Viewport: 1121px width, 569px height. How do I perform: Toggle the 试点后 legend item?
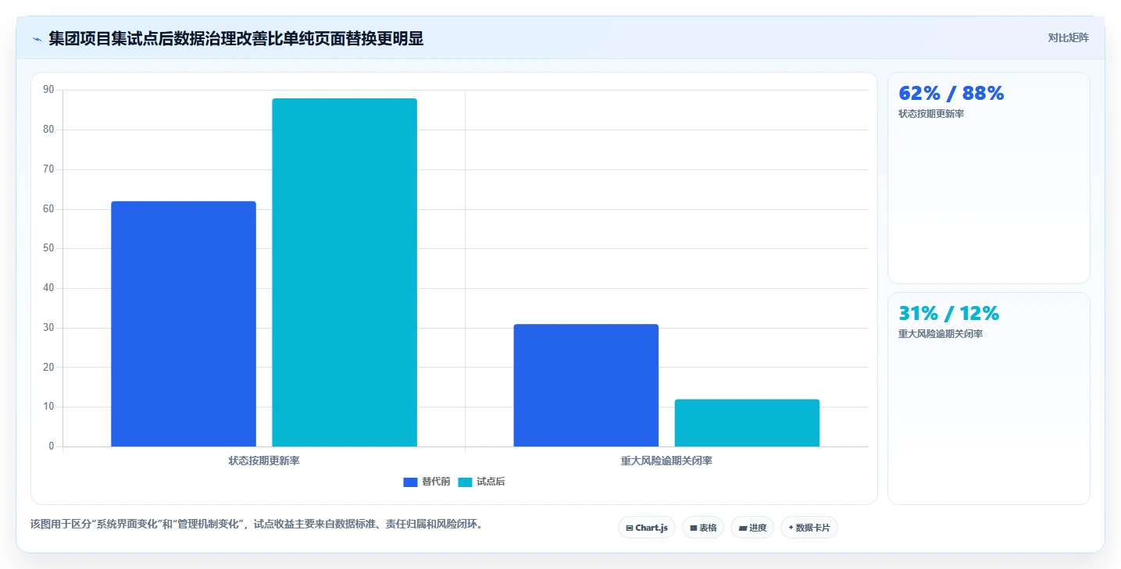click(x=481, y=482)
